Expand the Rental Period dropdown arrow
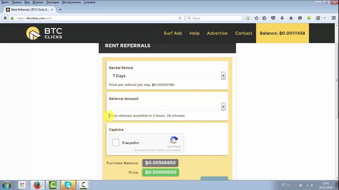 point(223,76)
